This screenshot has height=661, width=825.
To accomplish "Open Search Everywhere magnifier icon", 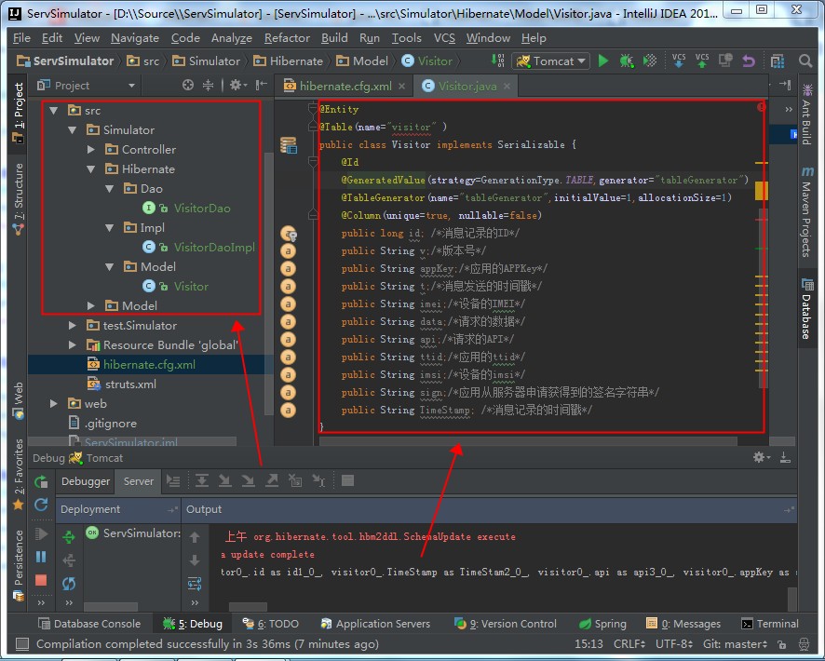I will (x=805, y=61).
